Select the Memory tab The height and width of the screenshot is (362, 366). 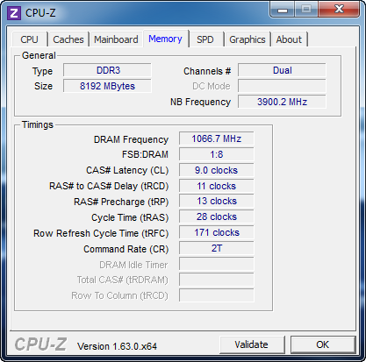coord(165,39)
